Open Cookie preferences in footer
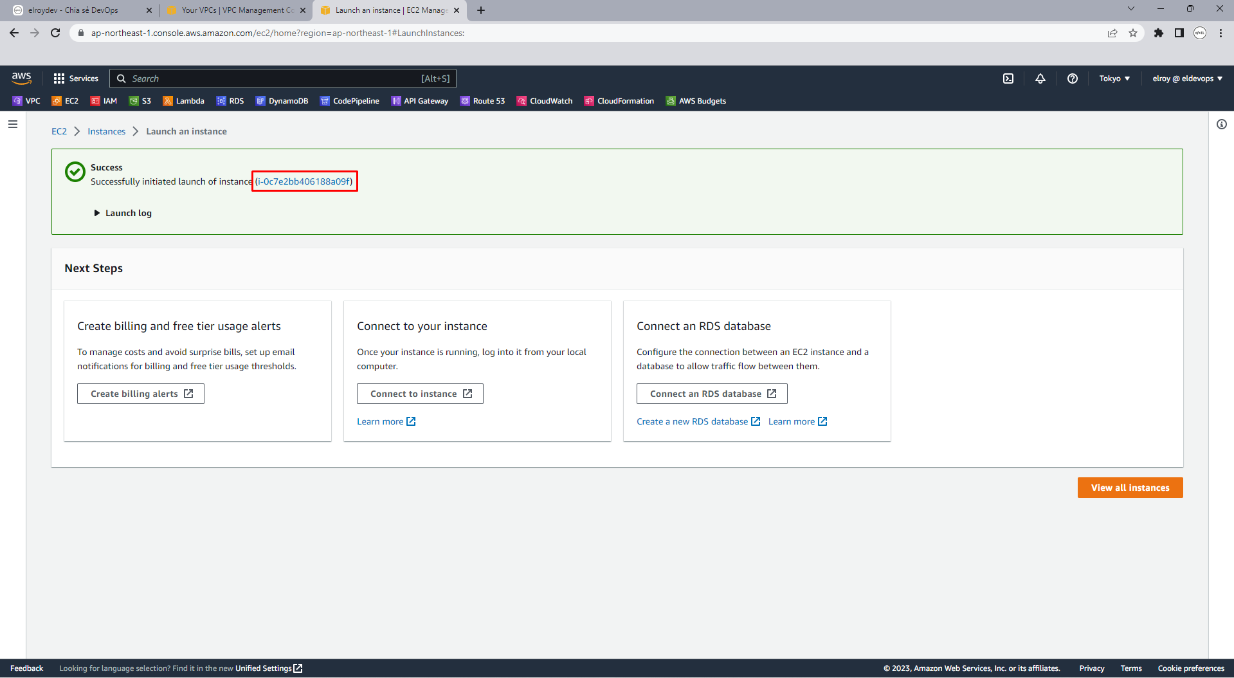 pos(1191,668)
